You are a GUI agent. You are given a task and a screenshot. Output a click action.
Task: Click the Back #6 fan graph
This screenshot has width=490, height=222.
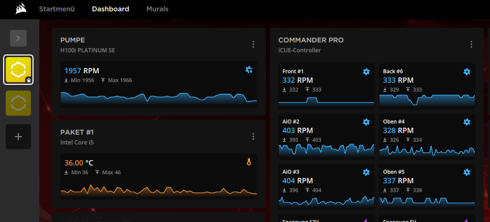[x=427, y=101]
